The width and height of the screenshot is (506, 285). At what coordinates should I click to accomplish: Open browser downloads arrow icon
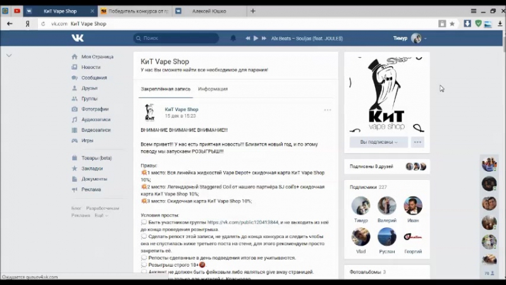500,23
